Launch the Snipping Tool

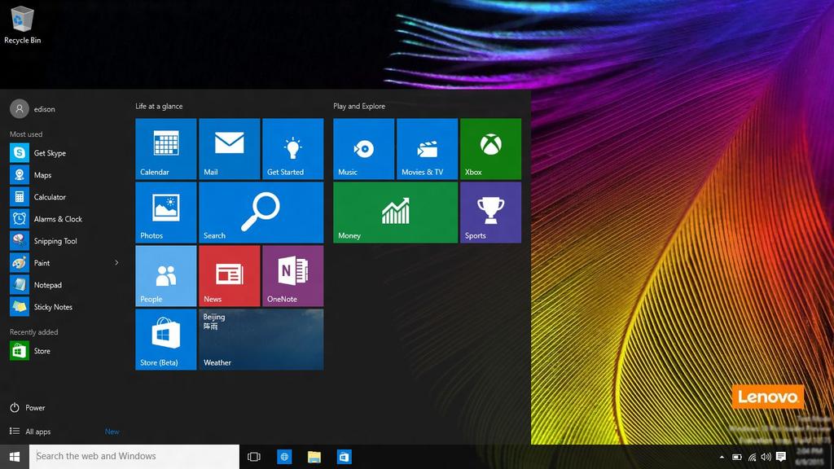pos(64,241)
